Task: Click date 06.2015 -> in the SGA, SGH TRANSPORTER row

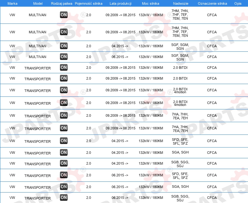Action: (x=120, y=187)
